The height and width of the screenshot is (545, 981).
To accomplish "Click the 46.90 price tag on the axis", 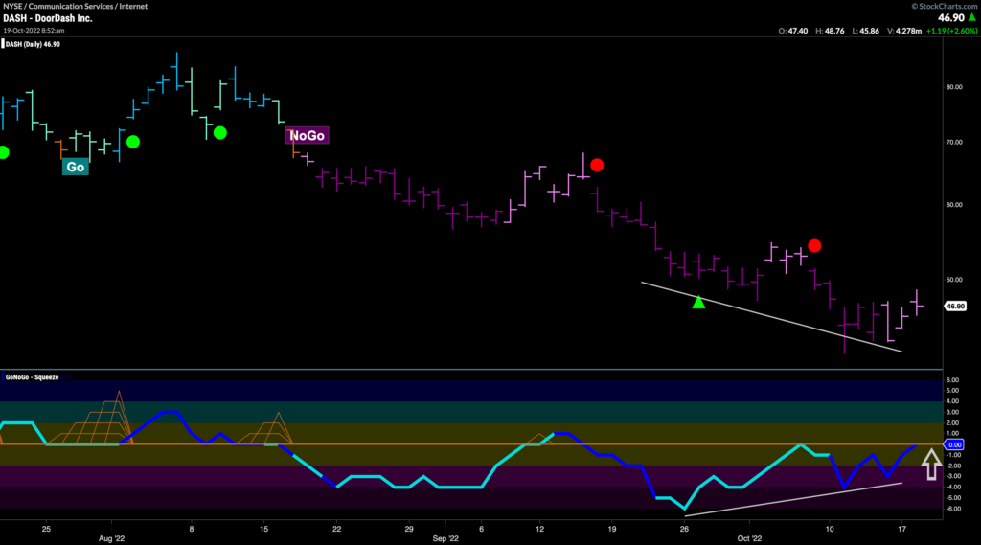I will coord(954,307).
